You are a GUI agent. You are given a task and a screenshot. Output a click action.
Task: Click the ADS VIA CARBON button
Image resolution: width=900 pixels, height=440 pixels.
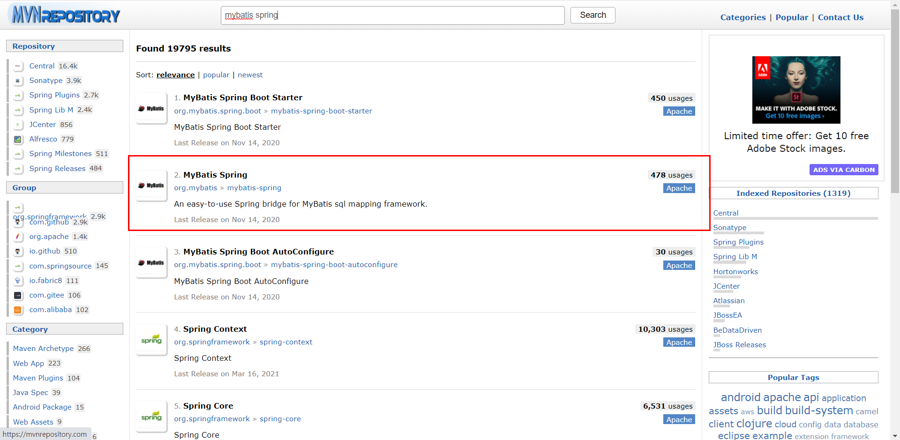tap(844, 170)
